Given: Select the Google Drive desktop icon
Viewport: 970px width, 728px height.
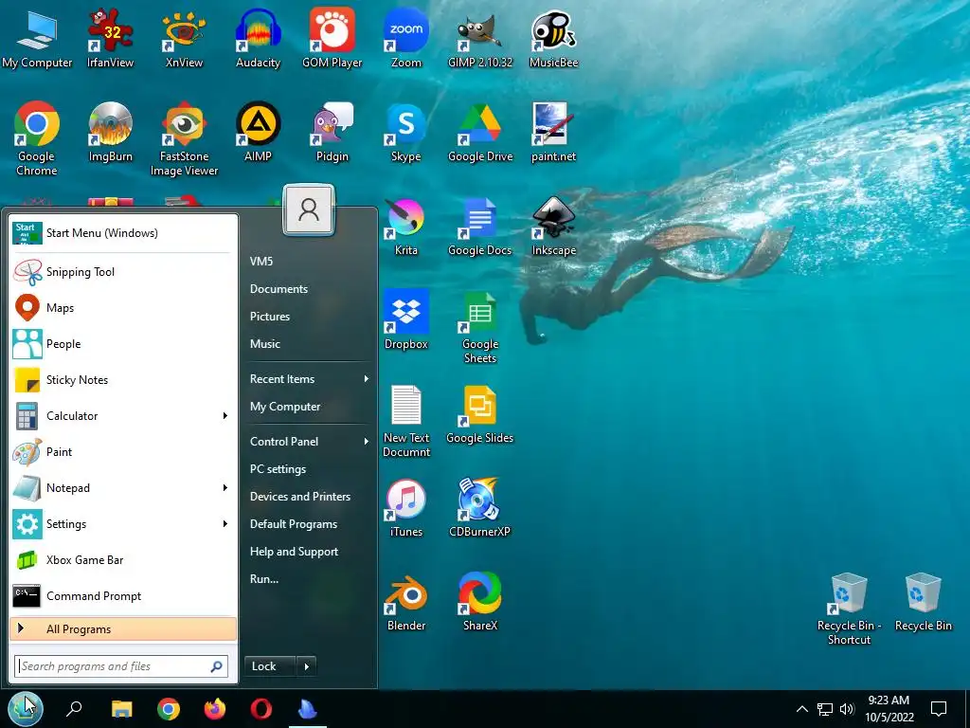Looking at the screenshot, I should click(x=480, y=131).
